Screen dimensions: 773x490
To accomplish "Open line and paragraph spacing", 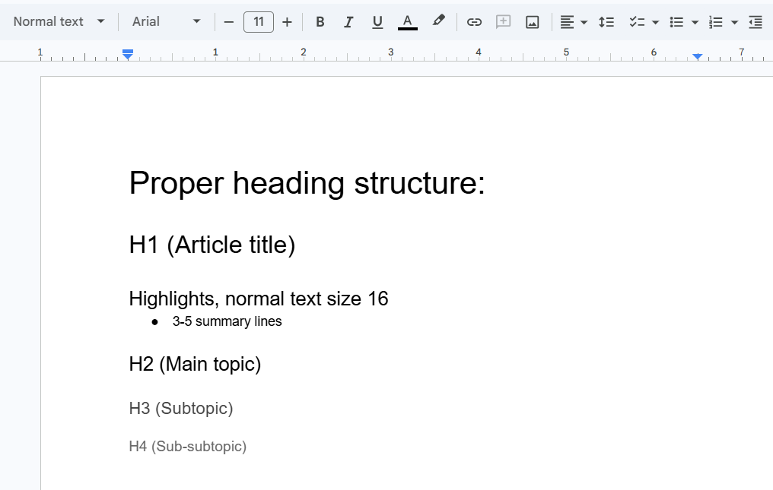I will click(x=606, y=22).
